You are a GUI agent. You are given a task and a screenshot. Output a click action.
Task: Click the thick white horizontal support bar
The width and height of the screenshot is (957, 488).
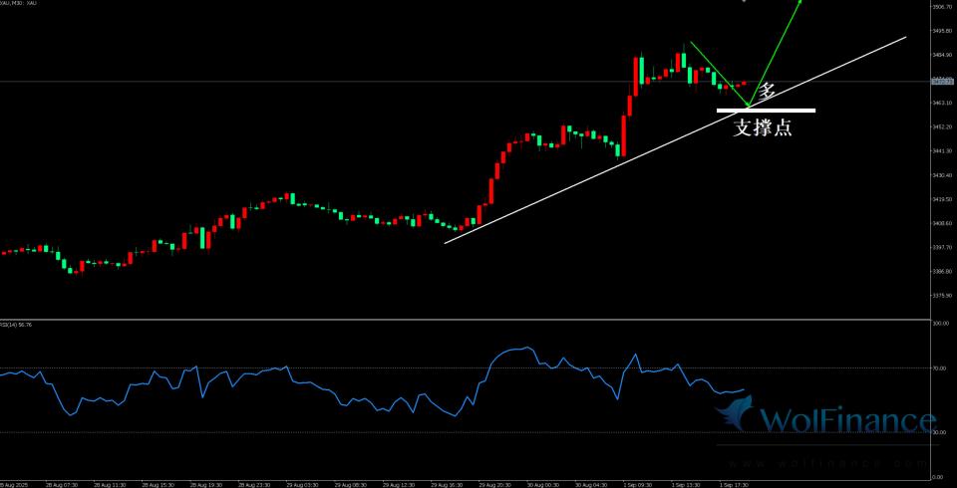point(766,110)
